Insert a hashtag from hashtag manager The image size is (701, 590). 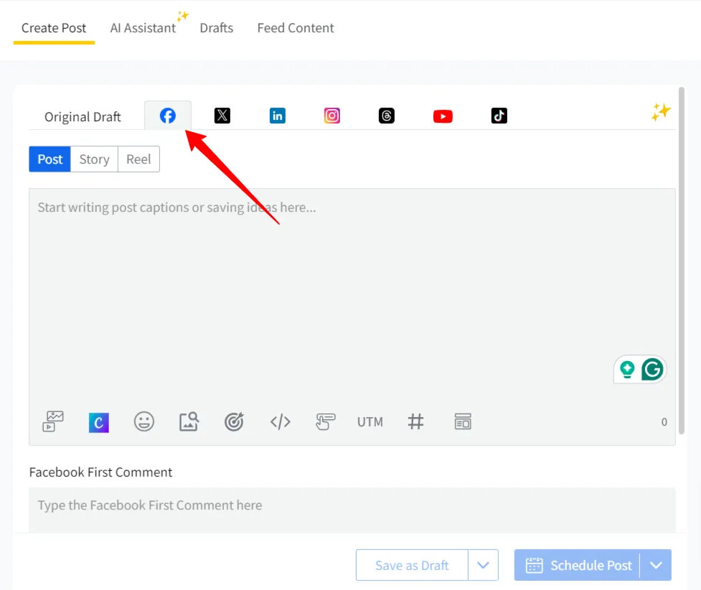pos(416,422)
